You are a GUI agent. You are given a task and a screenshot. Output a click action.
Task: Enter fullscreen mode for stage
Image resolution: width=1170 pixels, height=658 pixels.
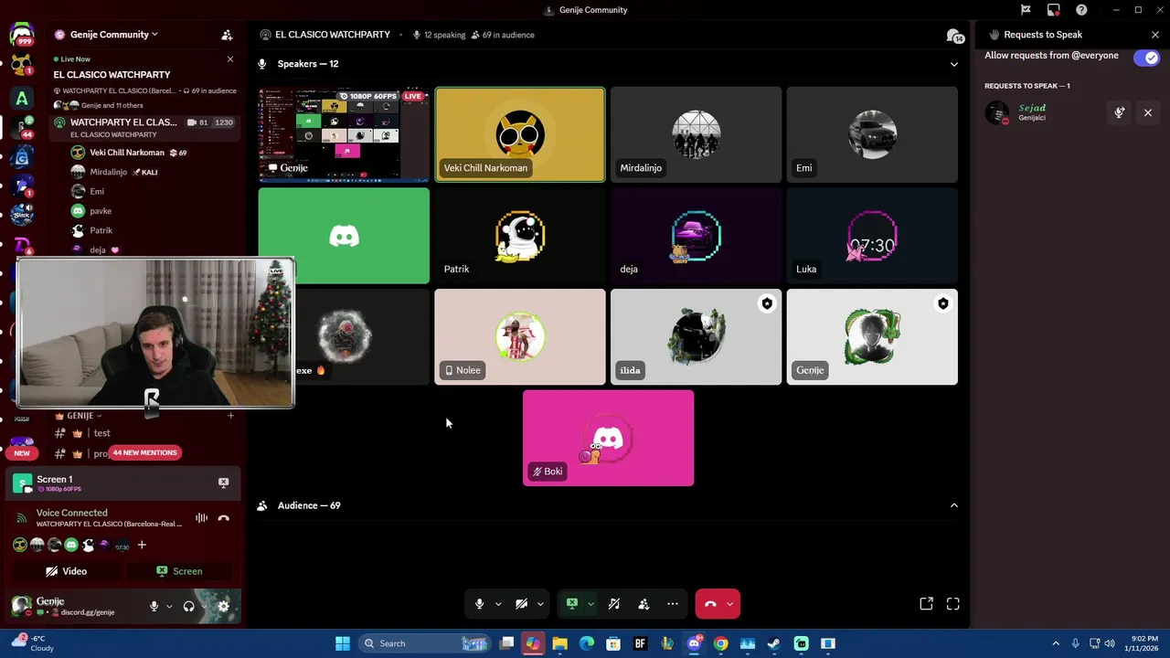953,604
